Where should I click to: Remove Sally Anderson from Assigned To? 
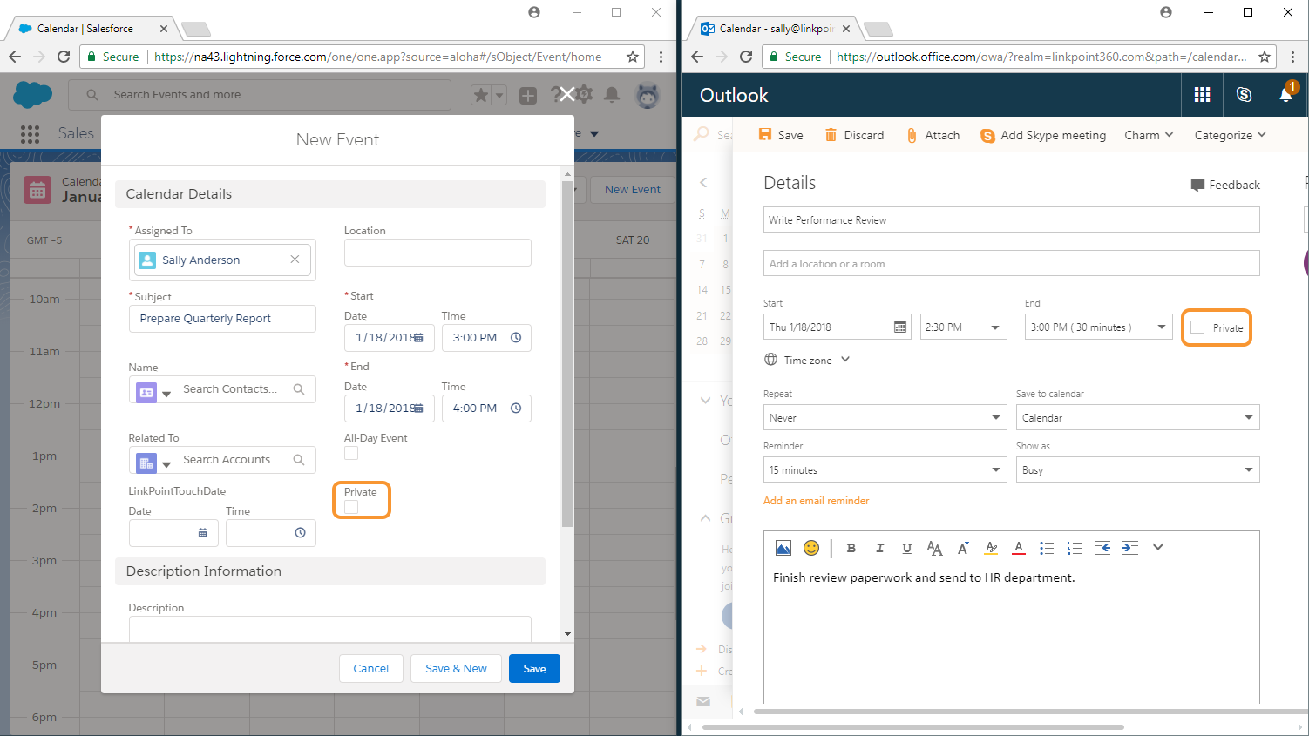point(295,260)
